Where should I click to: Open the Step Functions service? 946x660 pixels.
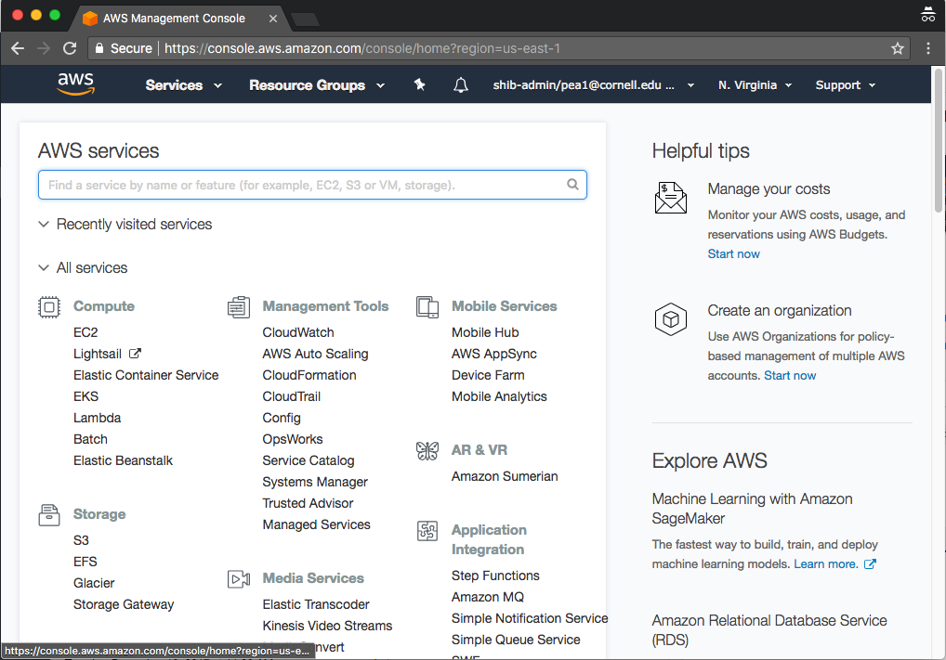point(495,576)
